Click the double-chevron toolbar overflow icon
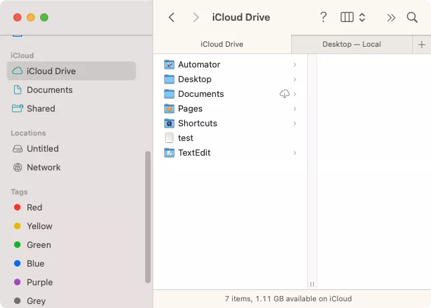This screenshot has width=431, height=308. 392,17
